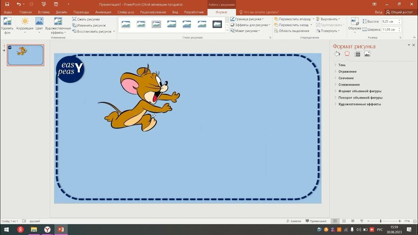
Task: Toggle the Примечания comments pane
Action: (316, 221)
